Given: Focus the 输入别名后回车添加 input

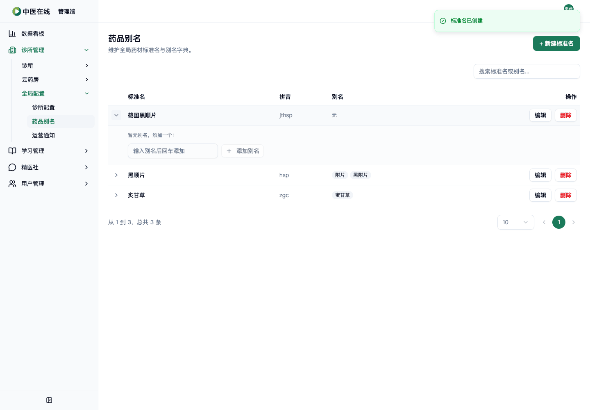Looking at the screenshot, I should click(173, 151).
